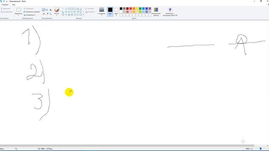Screen dimensions: 269x151
Task: Choose the Rounded rectangular callout shape
Action: [x=75, y=15]
